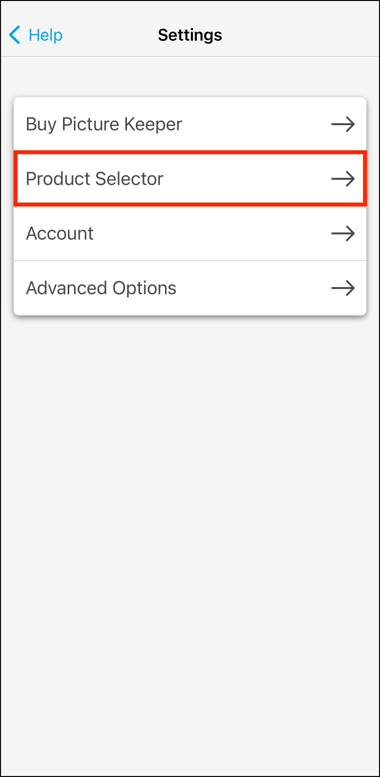The width and height of the screenshot is (380, 777).
Task: Click the arrow icon next to Advanced Options
Action: tap(343, 287)
